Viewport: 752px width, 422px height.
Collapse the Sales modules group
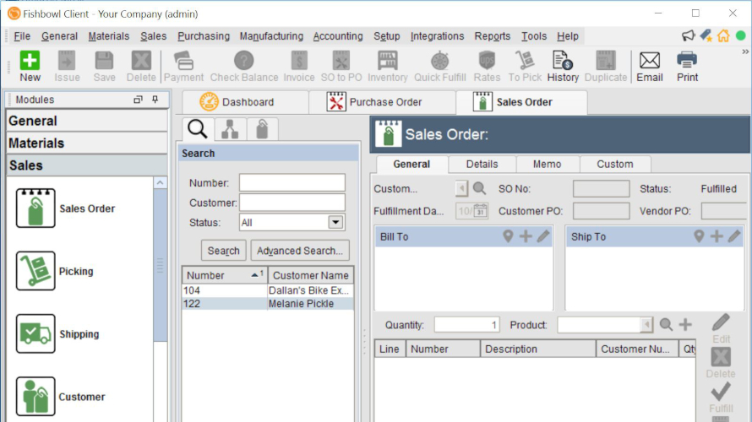click(87, 165)
